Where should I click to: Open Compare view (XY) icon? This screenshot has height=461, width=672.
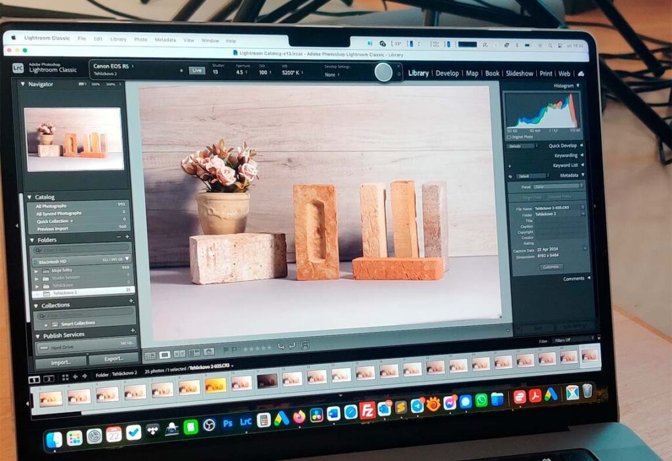click(180, 354)
